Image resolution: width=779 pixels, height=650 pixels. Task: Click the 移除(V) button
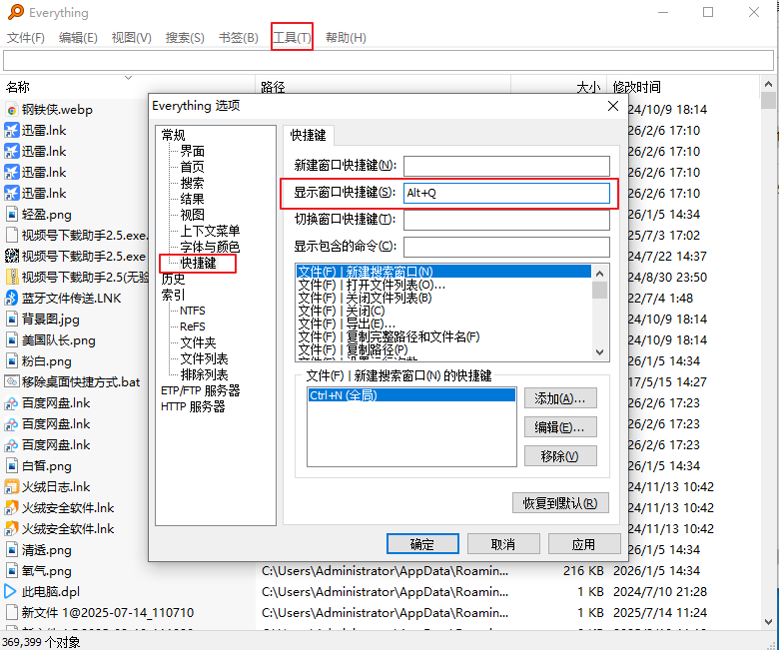click(560, 456)
